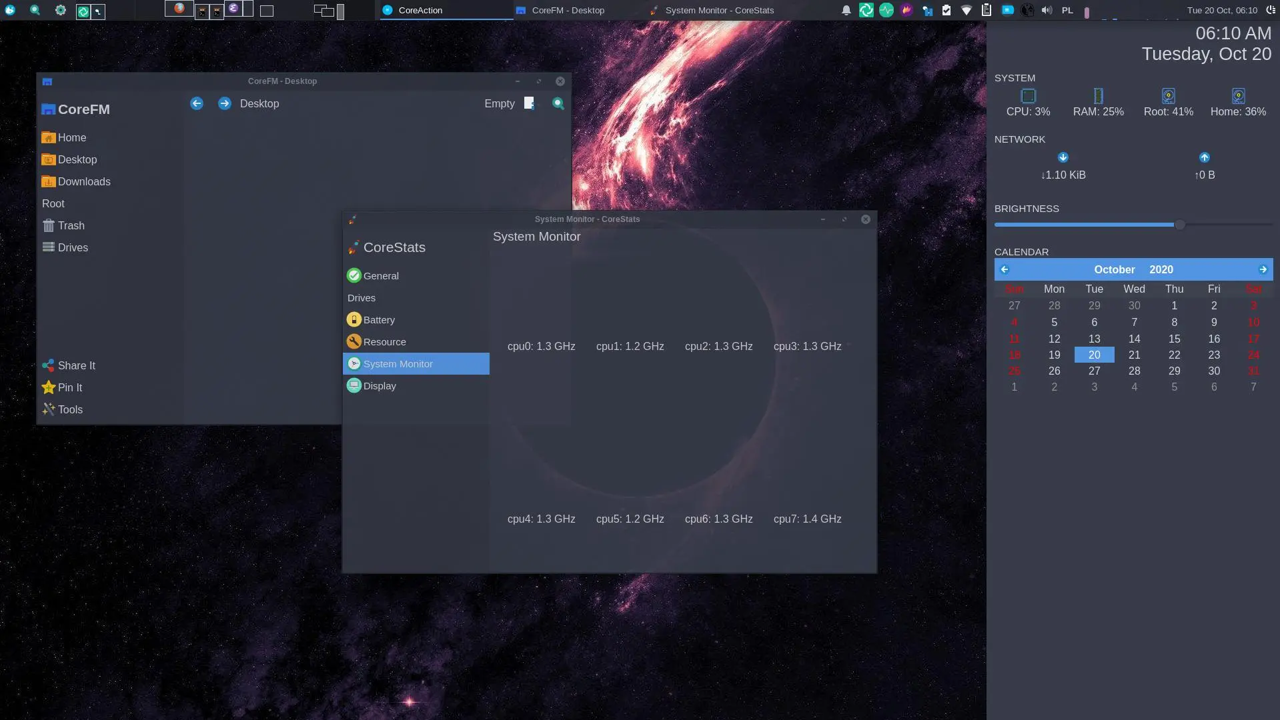Image resolution: width=1280 pixels, height=720 pixels.
Task: Adjust the Brightness slider
Action: tap(1179, 225)
